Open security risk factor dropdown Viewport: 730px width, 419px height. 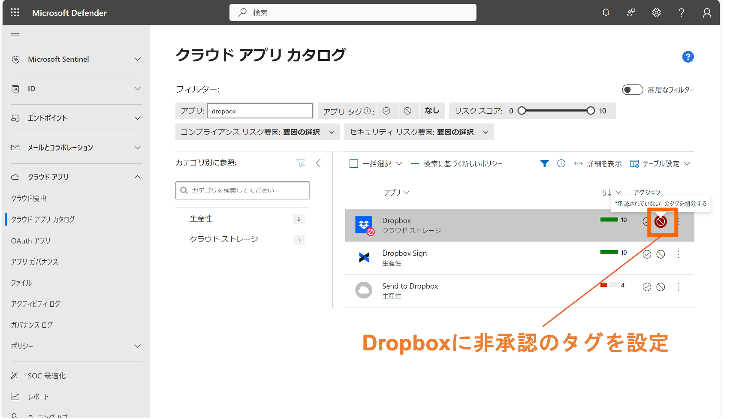[x=419, y=132]
